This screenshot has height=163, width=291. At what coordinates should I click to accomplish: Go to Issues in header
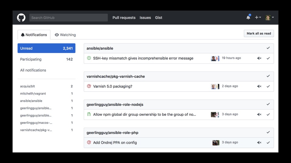tap(145, 18)
